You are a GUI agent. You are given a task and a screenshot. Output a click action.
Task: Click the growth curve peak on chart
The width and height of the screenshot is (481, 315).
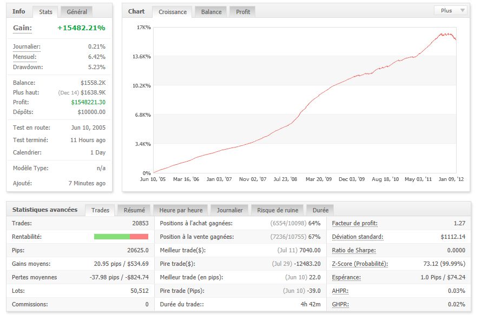coord(442,33)
